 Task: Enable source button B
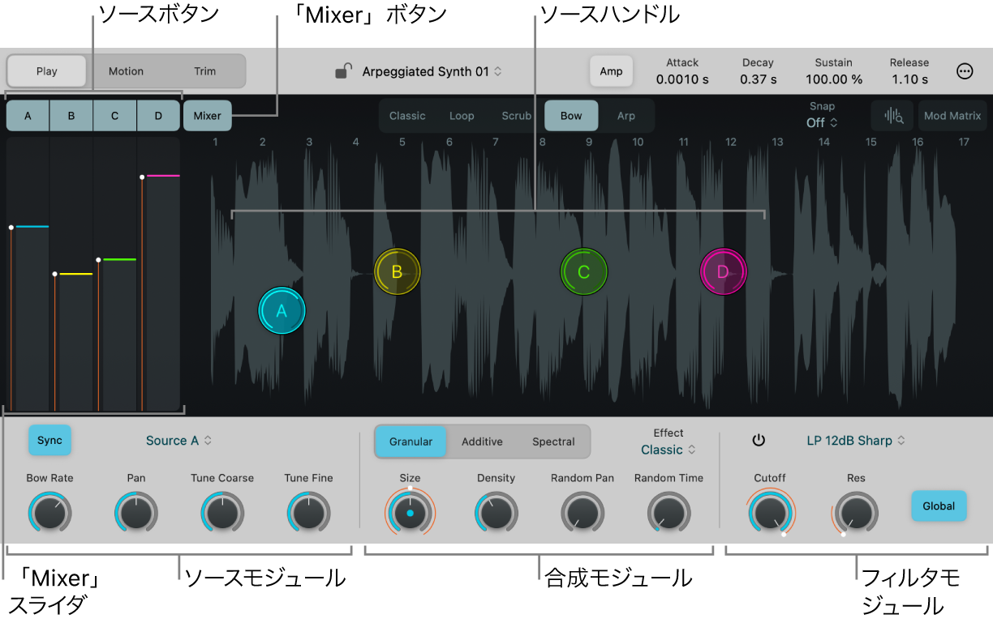pyautogui.click(x=71, y=116)
